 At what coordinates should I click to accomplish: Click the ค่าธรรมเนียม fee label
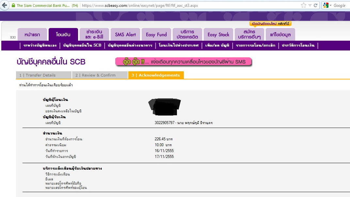click(56, 145)
